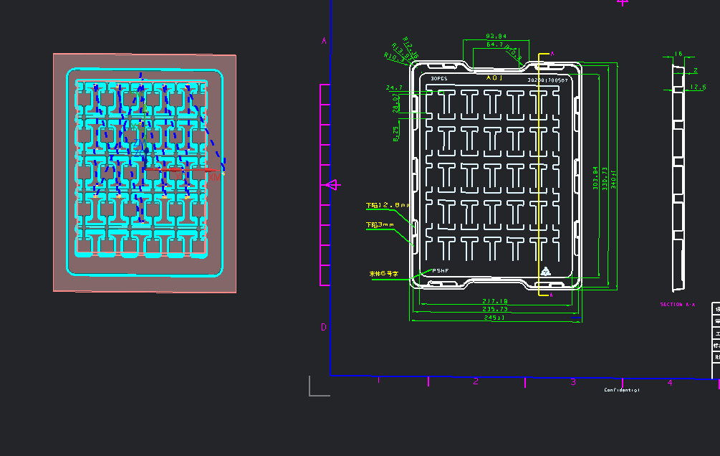Click the yellow 下陷12.8mm annotation
Screen dimensions: 720x456
pyautogui.click(x=388, y=205)
